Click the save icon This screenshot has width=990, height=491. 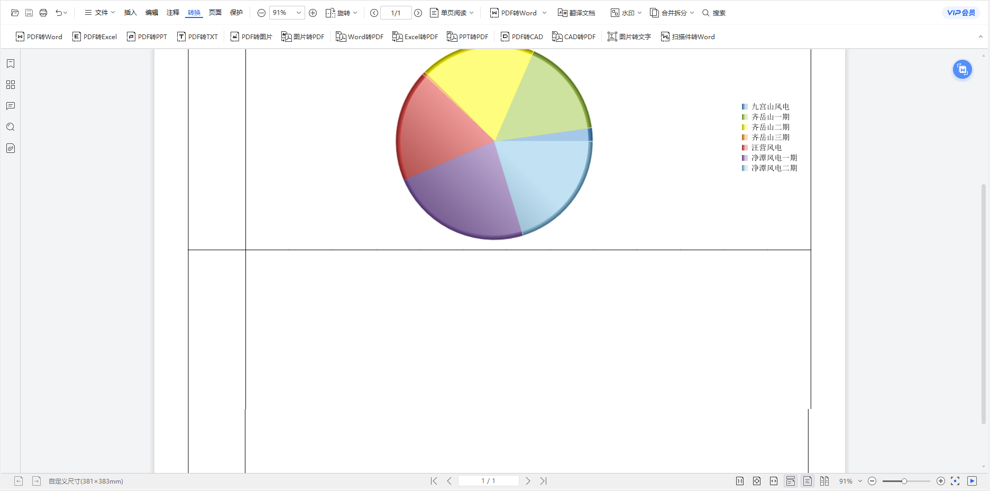pos(29,13)
